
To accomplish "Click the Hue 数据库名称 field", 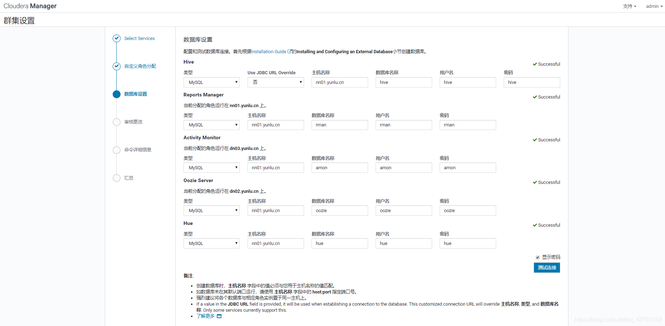I will pyautogui.click(x=340, y=244).
